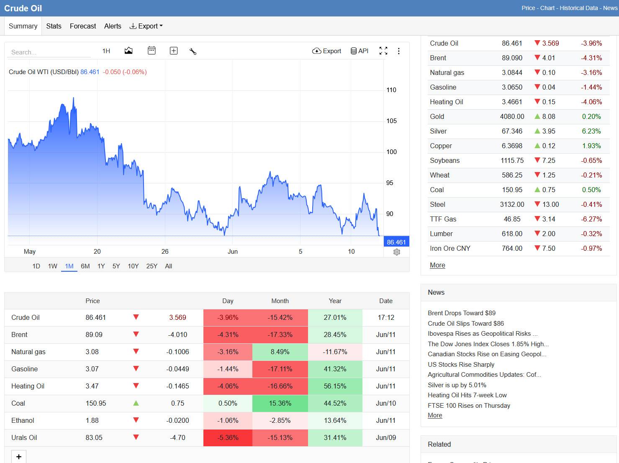The height and width of the screenshot is (463, 619).
Task: Open 'Brent Drops Toward $89' news link
Action: [x=462, y=313]
